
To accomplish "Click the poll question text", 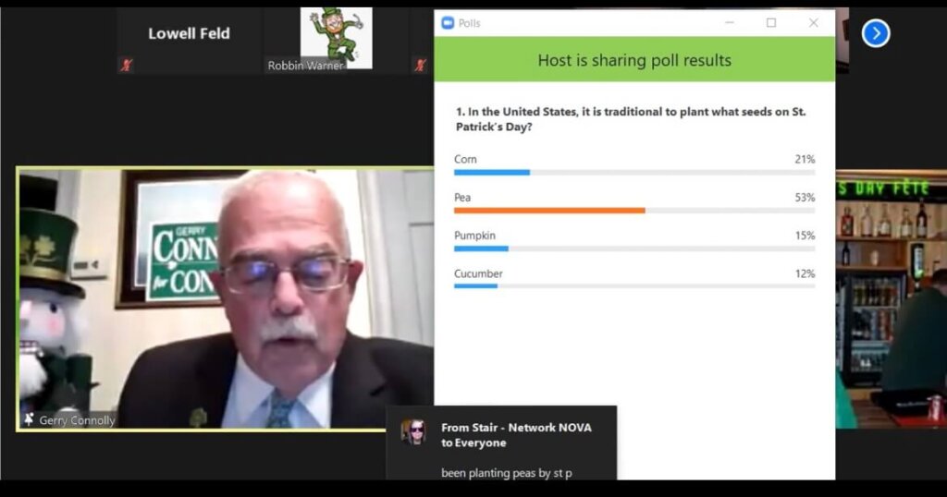I will 631,119.
